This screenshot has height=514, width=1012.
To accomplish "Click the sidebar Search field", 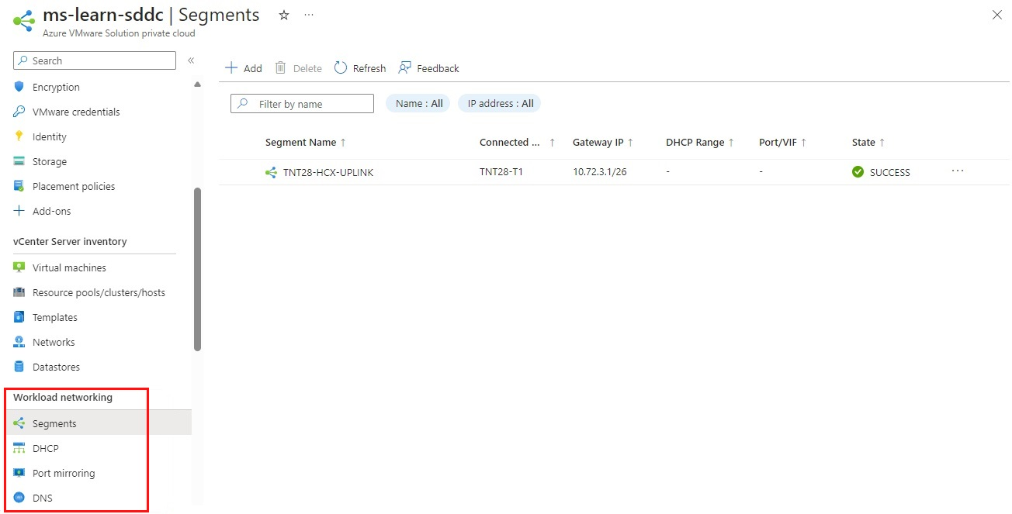I will pyautogui.click(x=95, y=60).
